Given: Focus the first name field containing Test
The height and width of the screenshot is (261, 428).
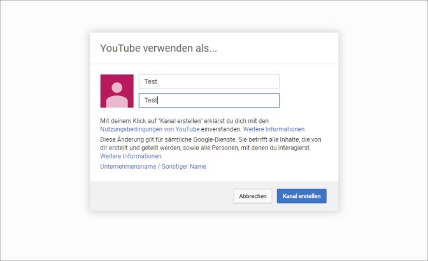Looking at the screenshot, I should pyautogui.click(x=209, y=81).
